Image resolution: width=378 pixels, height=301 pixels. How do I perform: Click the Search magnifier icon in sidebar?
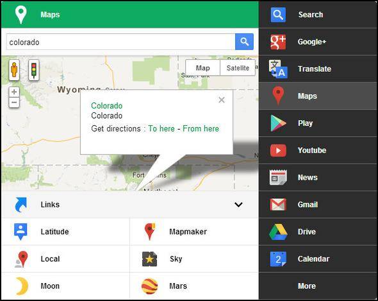click(x=278, y=15)
